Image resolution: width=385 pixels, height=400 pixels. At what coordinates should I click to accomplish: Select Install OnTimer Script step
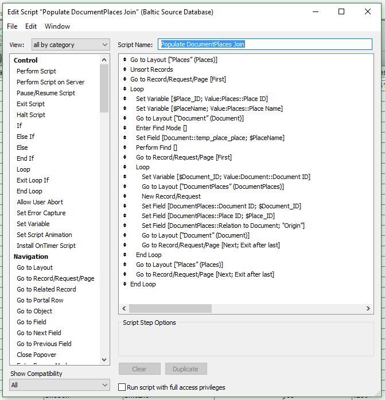(x=46, y=246)
